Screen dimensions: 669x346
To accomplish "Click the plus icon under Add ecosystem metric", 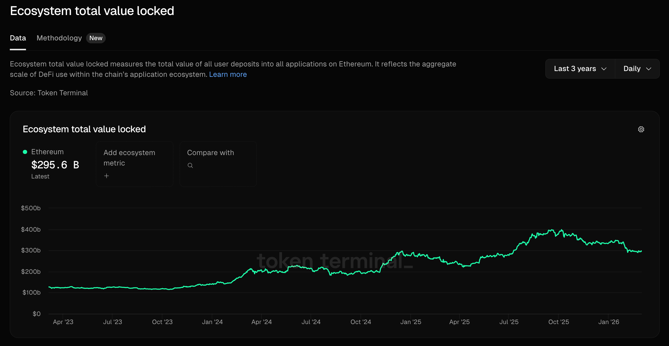I will [107, 176].
